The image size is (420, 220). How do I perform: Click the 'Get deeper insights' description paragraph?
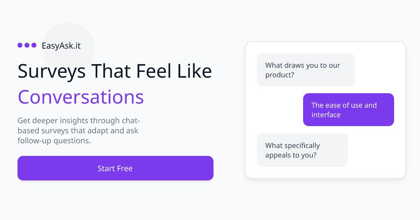point(79,131)
